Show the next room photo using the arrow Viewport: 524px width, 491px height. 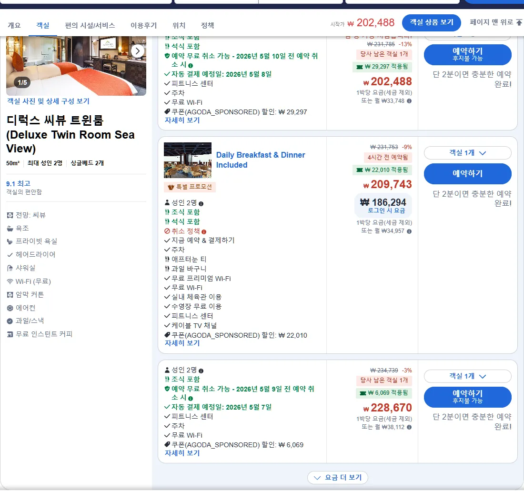(137, 51)
